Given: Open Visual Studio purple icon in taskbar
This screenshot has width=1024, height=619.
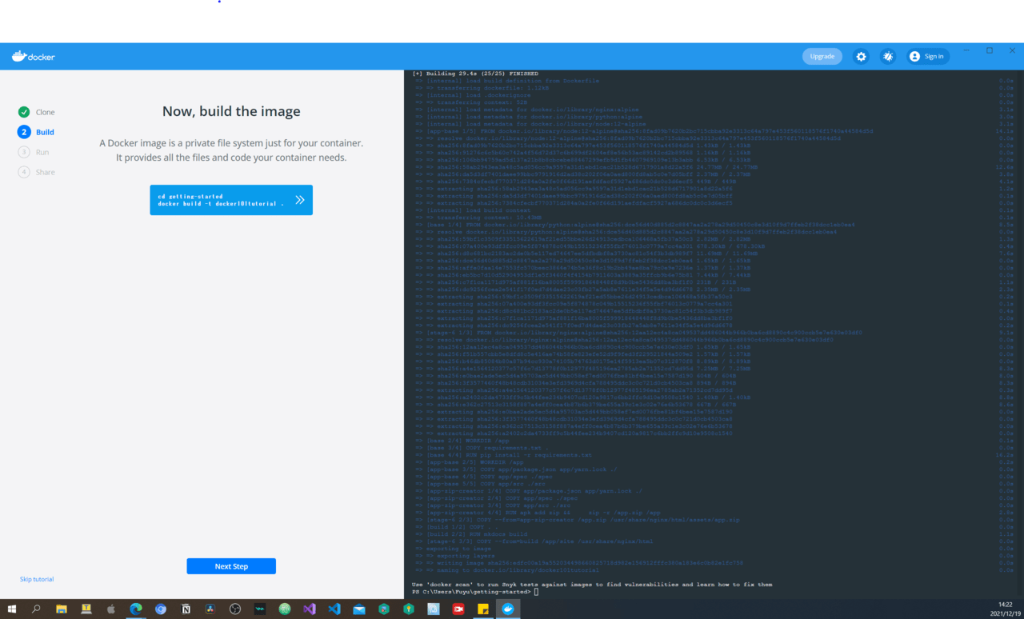Looking at the screenshot, I should 310,609.
